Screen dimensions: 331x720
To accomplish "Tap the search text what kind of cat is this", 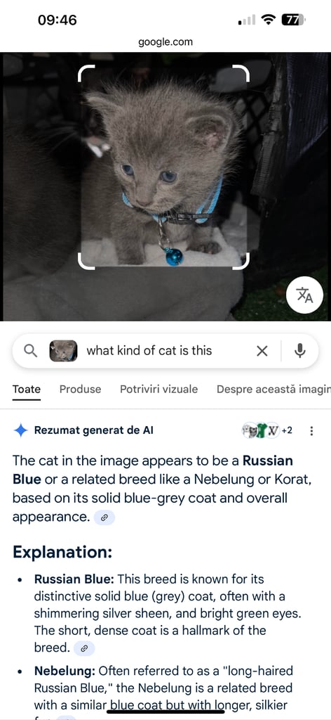I will click(149, 351).
